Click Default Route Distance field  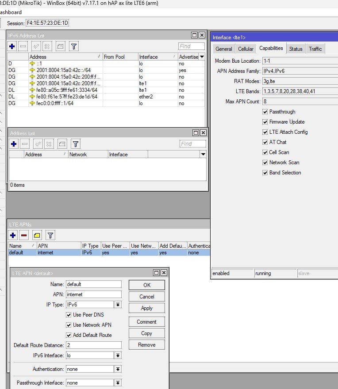tap(94, 345)
